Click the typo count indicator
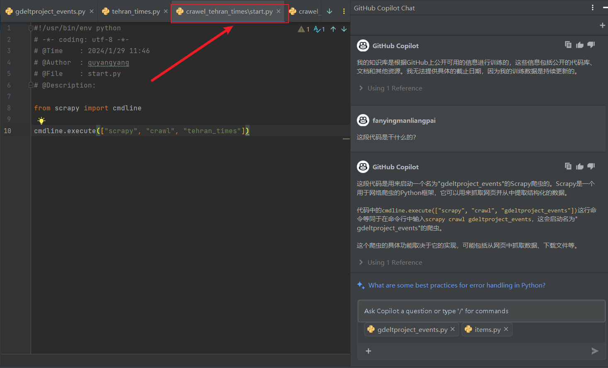 319,29
